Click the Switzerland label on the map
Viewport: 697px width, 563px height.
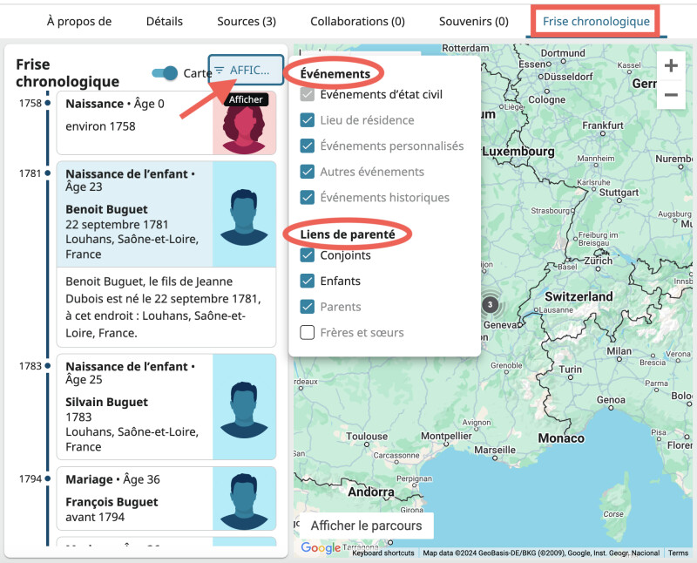click(x=579, y=296)
